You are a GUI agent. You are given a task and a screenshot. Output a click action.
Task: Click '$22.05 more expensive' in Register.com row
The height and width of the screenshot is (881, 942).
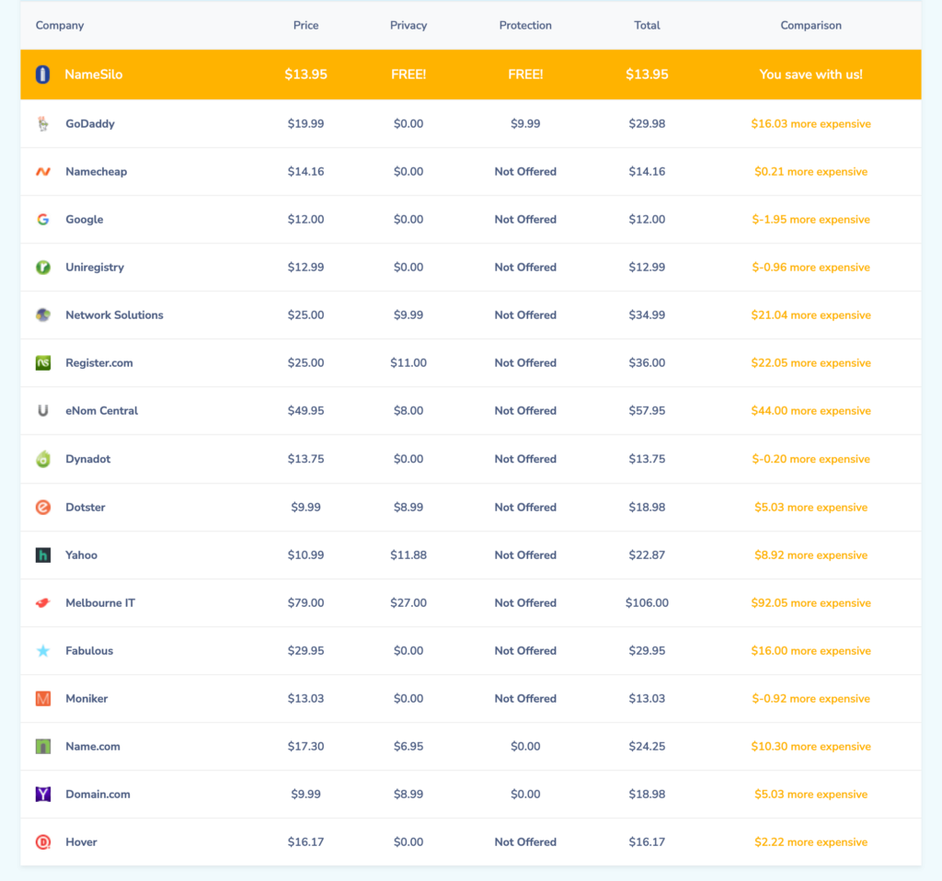coord(811,362)
